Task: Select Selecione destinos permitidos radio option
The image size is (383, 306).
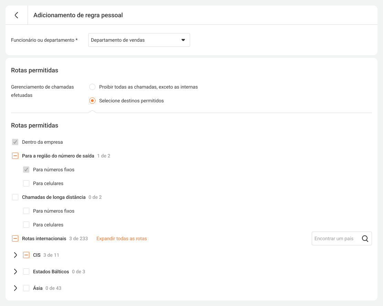Action: [x=92, y=101]
